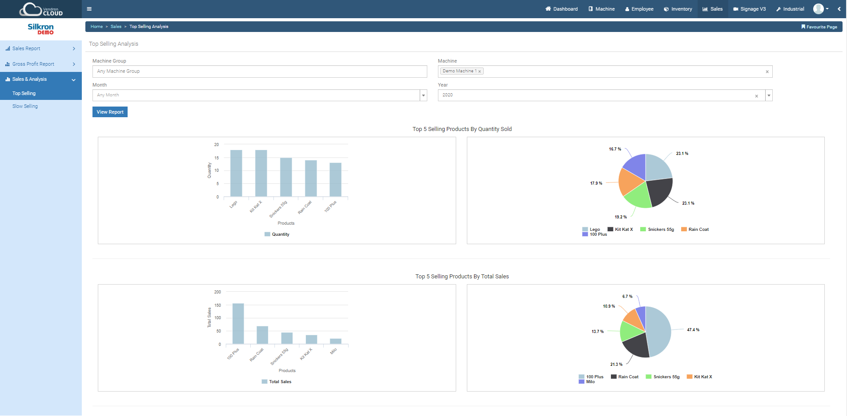This screenshot has height=416, width=847.
Task: Navigate to the Sales tab
Action: click(x=712, y=9)
